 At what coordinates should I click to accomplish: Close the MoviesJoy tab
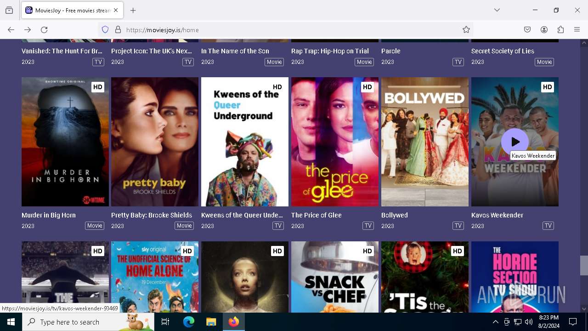[116, 10]
